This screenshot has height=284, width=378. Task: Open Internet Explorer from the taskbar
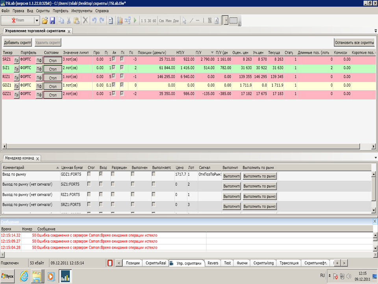point(24,276)
